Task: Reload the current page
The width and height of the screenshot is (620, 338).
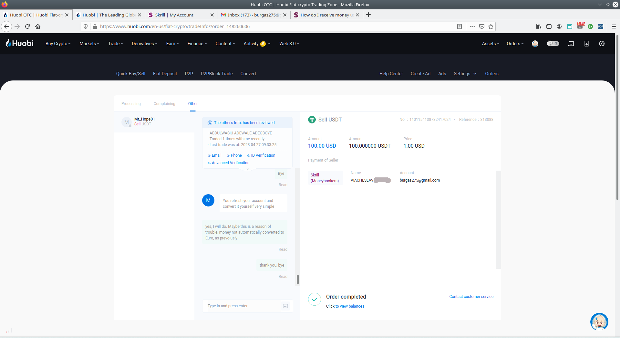Action: coord(27,26)
